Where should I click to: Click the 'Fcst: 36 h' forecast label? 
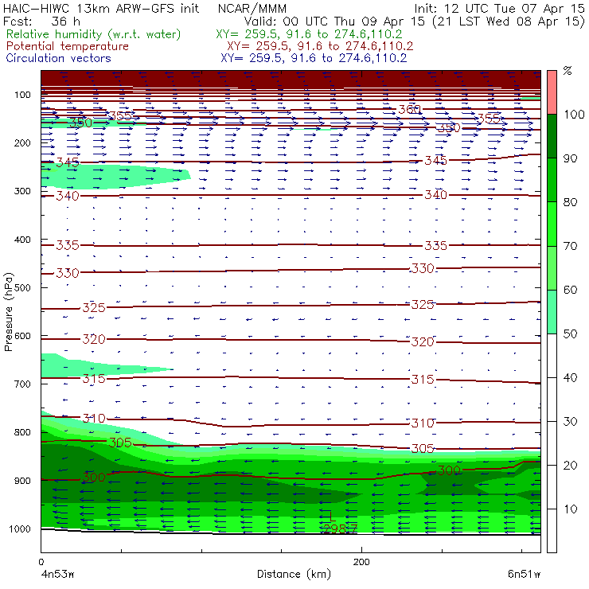(x=41, y=21)
